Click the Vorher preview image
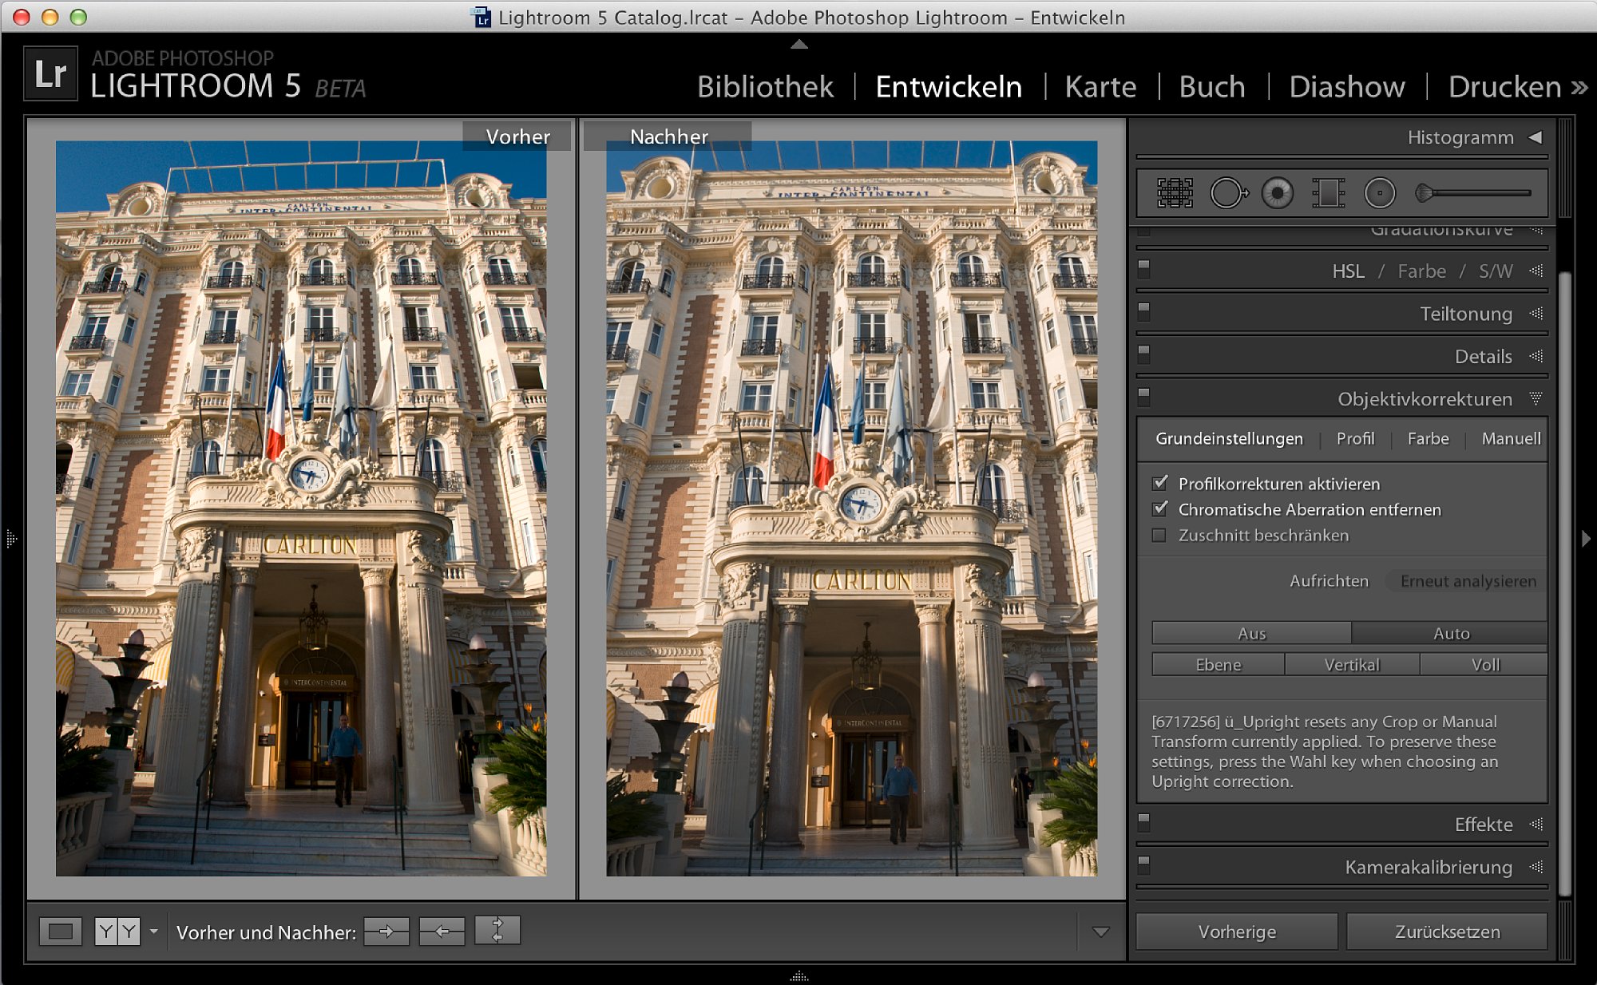 tap(301, 508)
